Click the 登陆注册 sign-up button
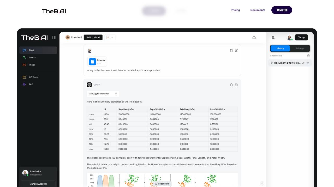The image size is (334, 187). coord(282,10)
